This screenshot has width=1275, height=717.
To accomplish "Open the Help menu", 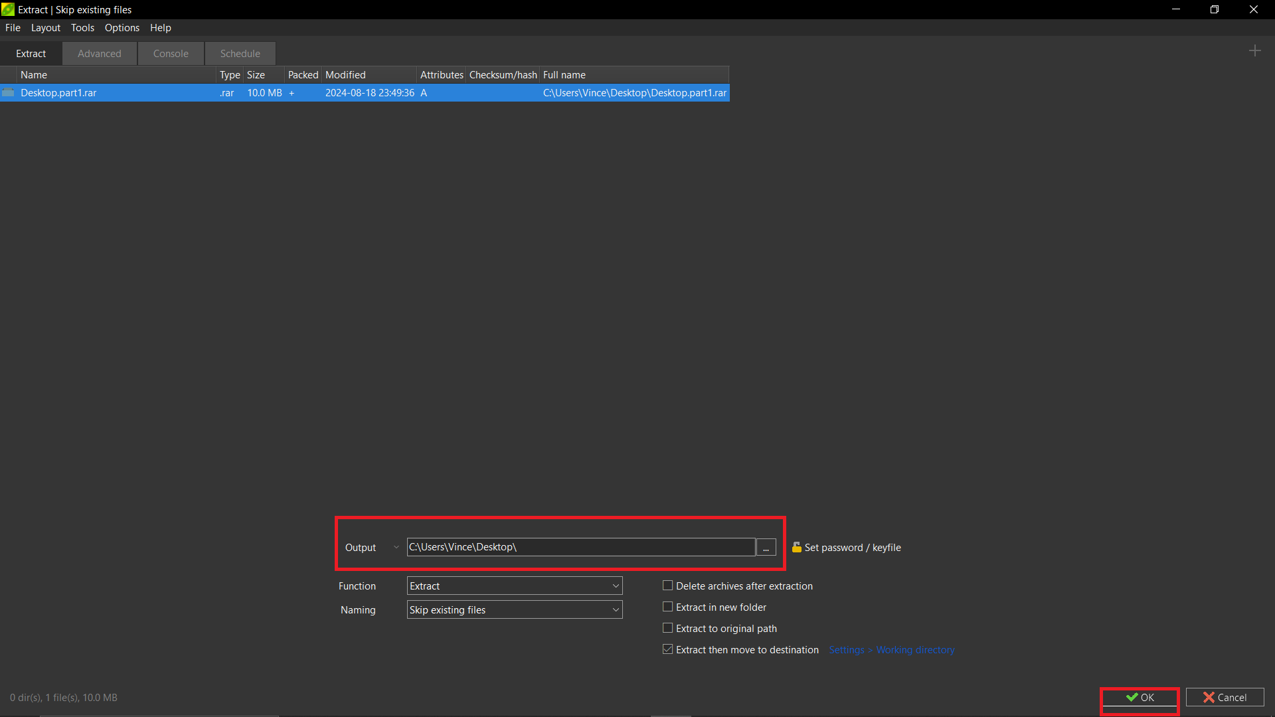I will 161,28.
